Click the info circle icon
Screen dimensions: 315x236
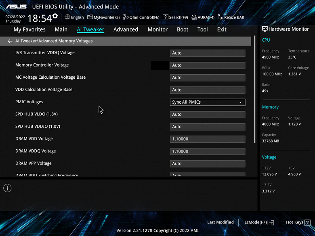click(7, 188)
